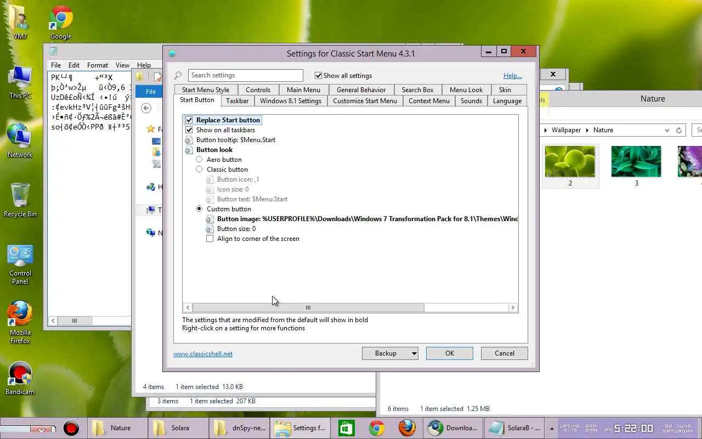Viewport: 702px width, 439px height.
Task: Enable Align to corner of the screen
Action: point(210,239)
